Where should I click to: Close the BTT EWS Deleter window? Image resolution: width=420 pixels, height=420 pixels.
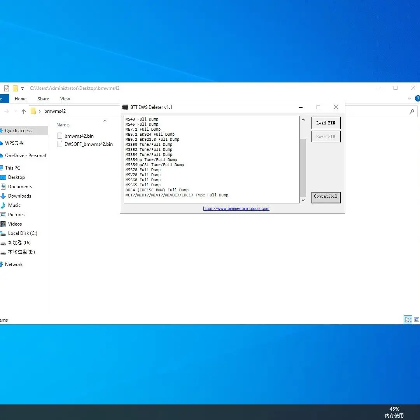click(336, 107)
